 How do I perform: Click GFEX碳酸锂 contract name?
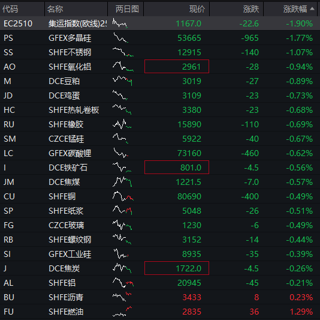(x=70, y=153)
